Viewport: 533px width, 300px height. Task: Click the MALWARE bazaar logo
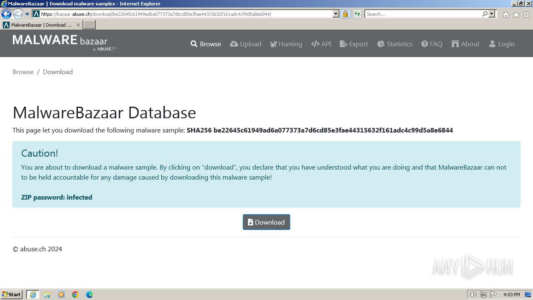click(64, 43)
